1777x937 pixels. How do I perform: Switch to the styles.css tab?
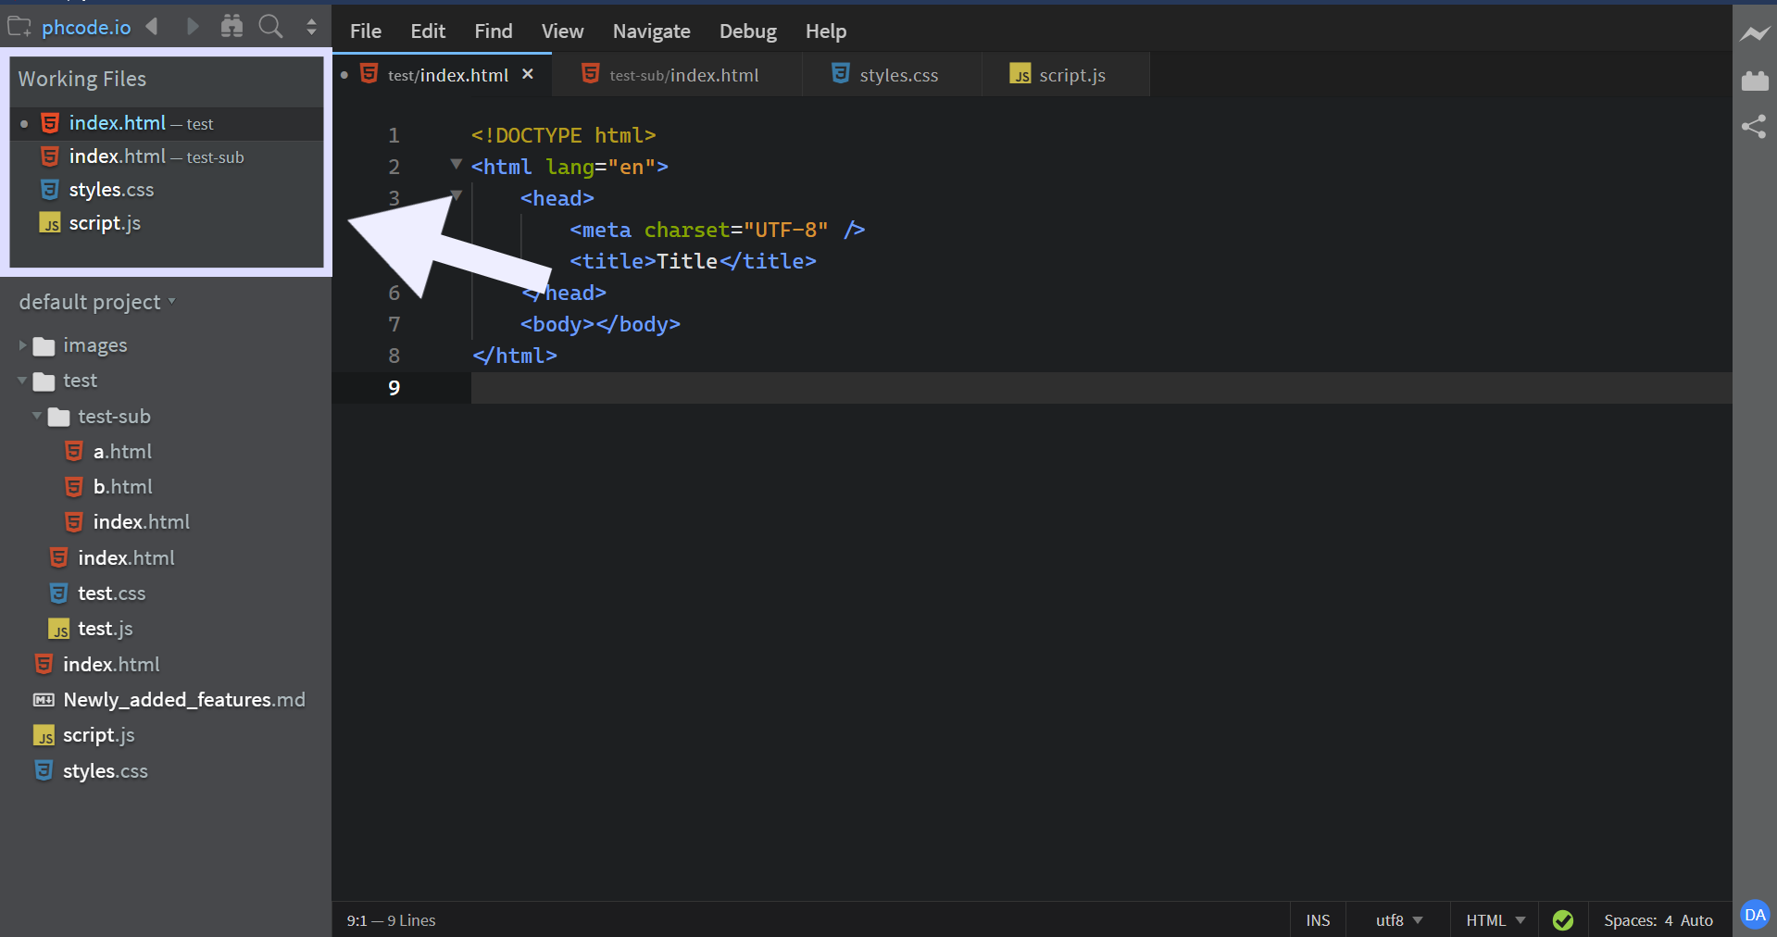tap(897, 75)
